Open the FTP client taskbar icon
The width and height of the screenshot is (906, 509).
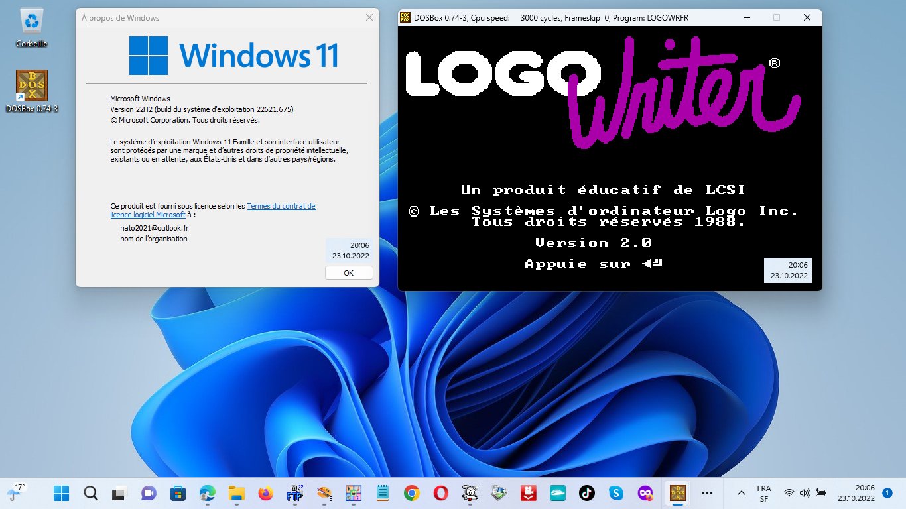pyautogui.click(x=294, y=493)
